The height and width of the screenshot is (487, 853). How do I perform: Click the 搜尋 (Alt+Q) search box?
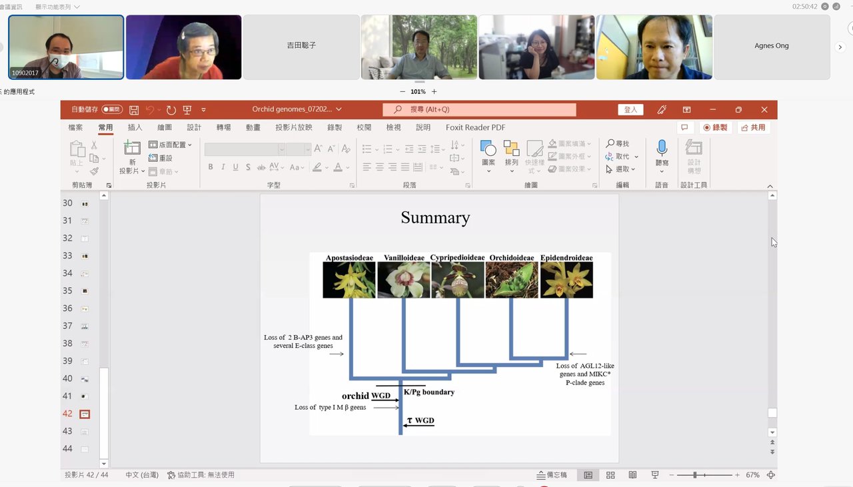click(x=479, y=110)
